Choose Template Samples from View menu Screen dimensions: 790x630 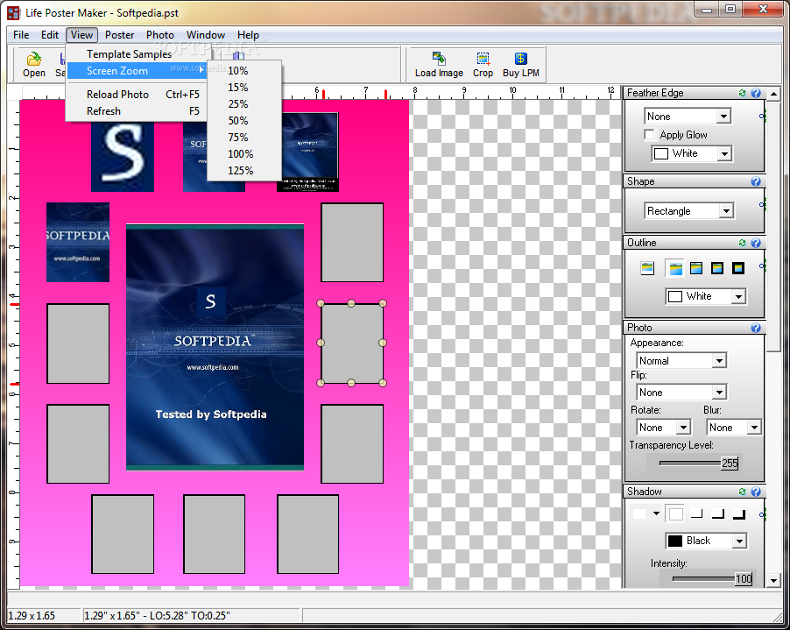(x=136, y=54)
